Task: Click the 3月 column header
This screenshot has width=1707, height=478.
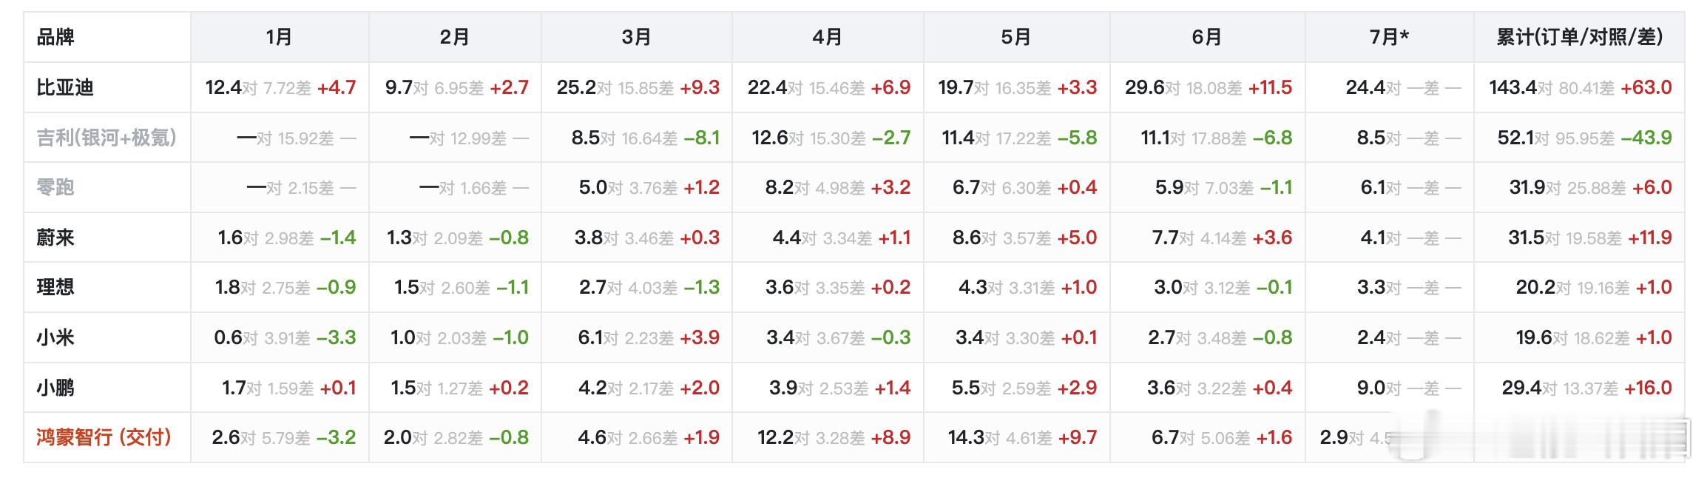Action: pos(636,37)
